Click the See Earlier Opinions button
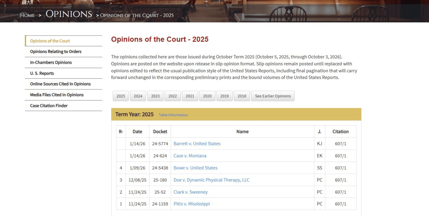The height and width of the screenshot is (216, 429). click(x=273, y=96)
